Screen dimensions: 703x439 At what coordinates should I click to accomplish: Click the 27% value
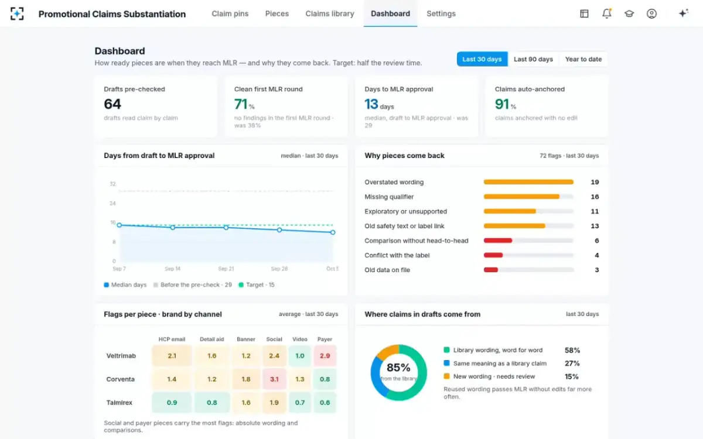point(572,363)
